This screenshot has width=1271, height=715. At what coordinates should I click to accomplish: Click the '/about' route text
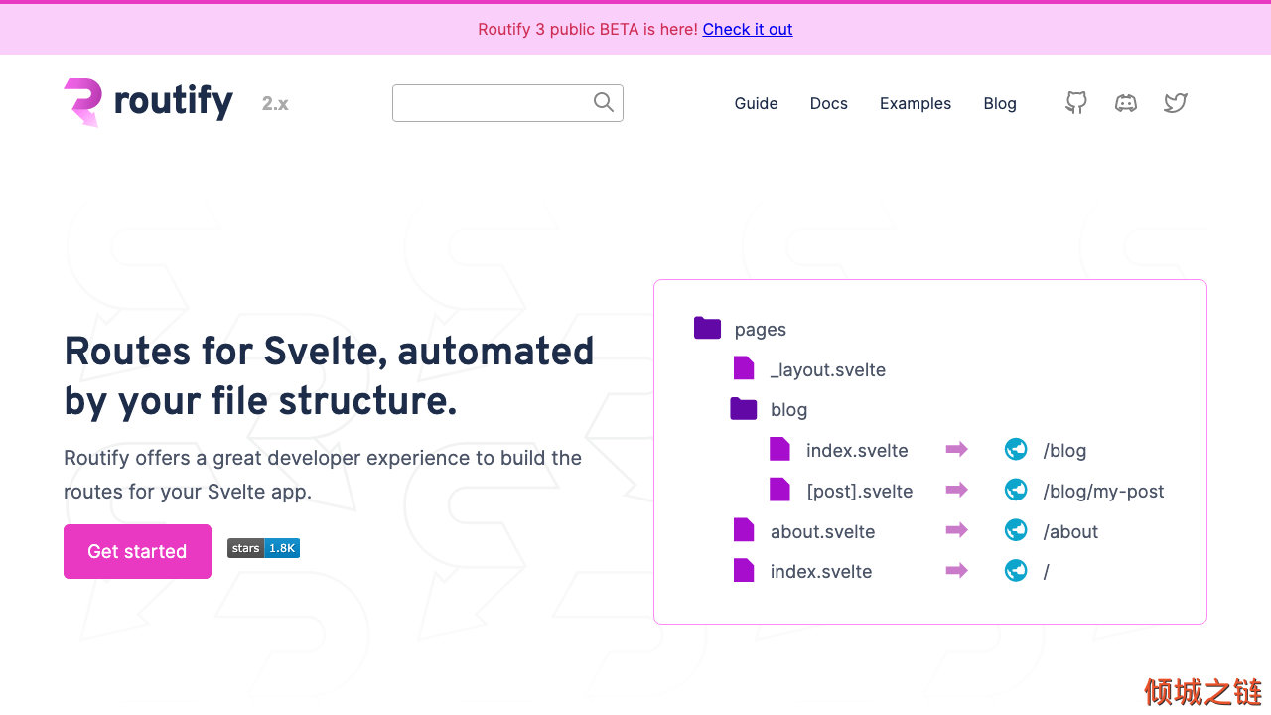click(1070, 531)
